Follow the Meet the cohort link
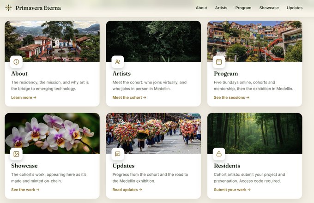Viewport: 314px width, 203px height. [x=129, y=97]
